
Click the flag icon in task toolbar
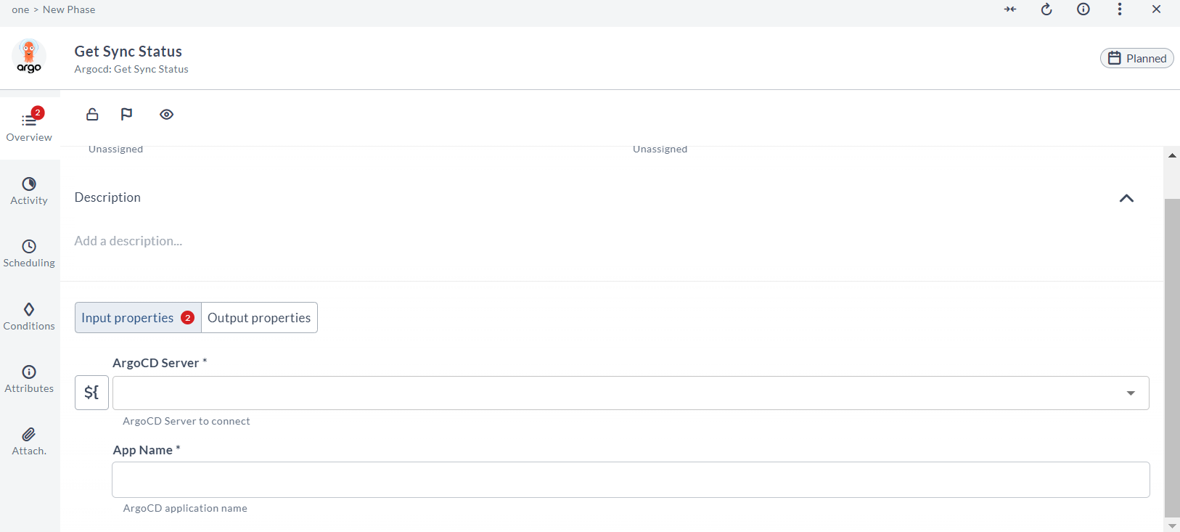pos(126,115)
